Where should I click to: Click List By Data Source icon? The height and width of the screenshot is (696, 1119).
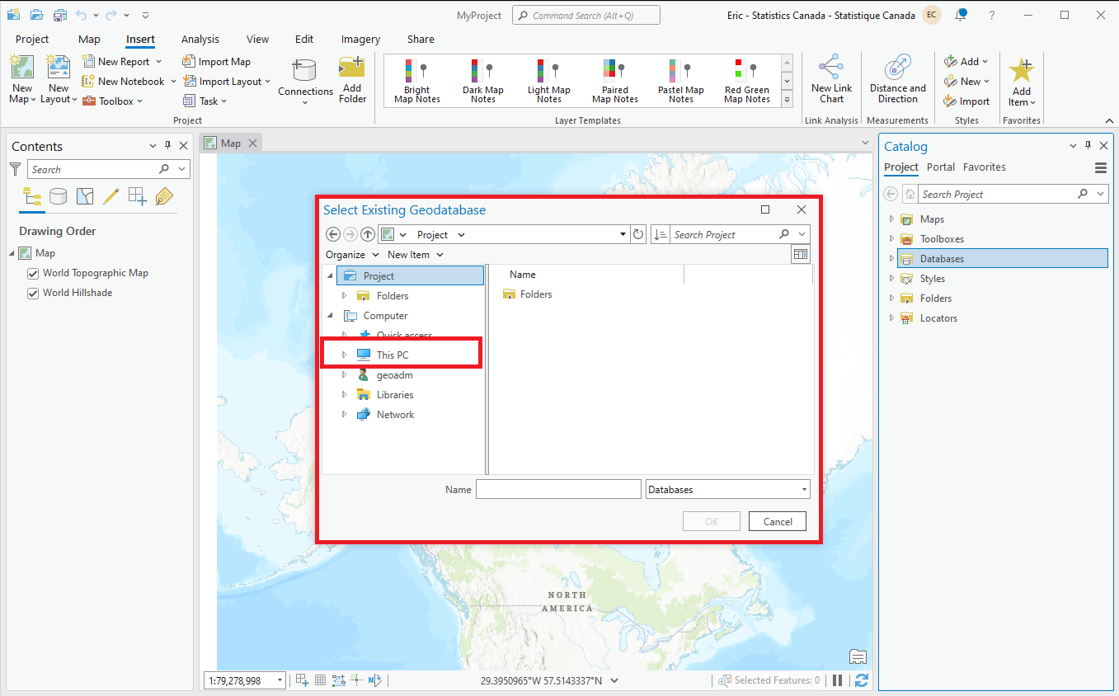point(58,196)
